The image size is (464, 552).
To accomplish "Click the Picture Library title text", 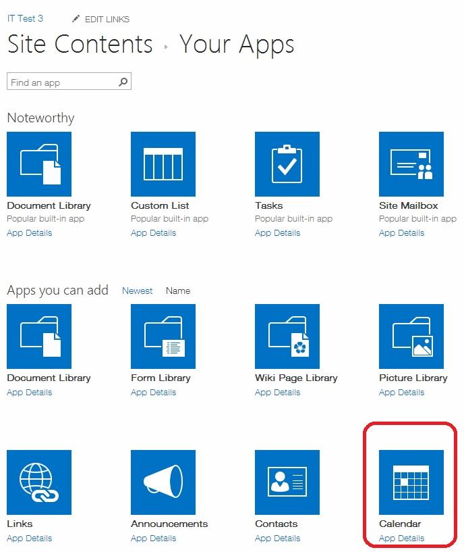I will tap(413, 378).
